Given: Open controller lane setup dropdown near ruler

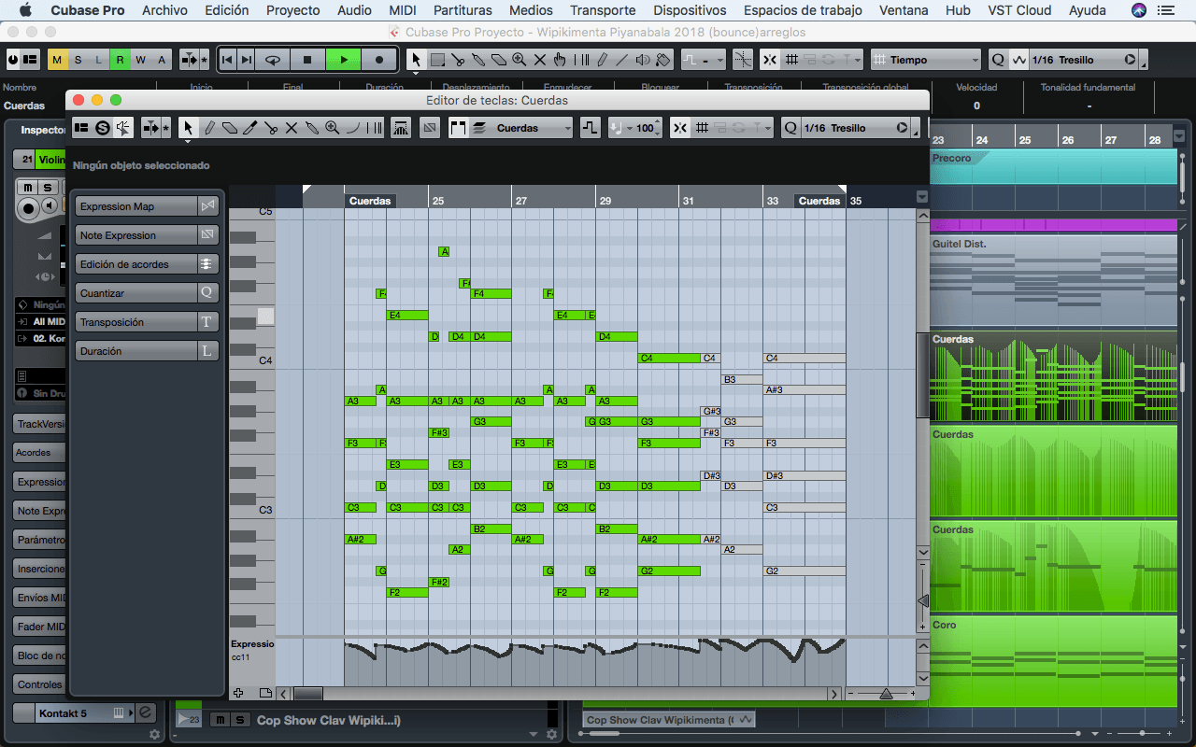Looking at the screenshot, I should tap(922, 197).
